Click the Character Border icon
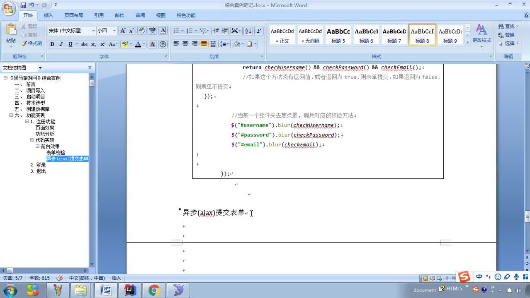530x298 pixels. click(163, 31)
